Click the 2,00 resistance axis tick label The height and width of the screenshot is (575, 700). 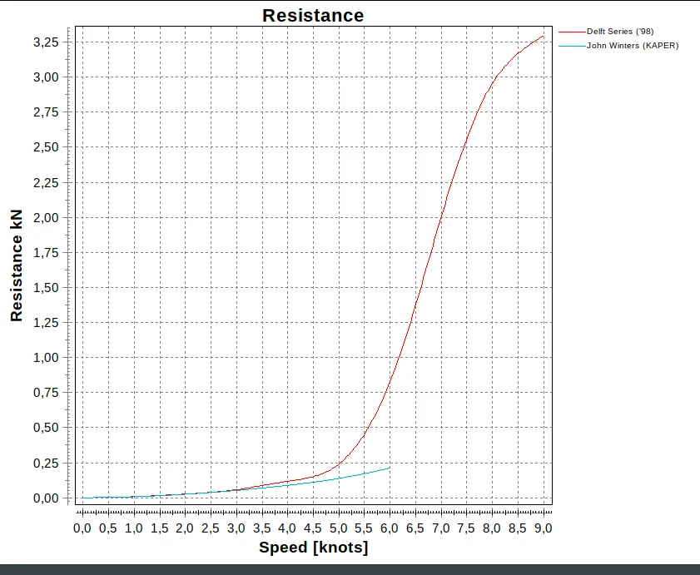[45, 217]
